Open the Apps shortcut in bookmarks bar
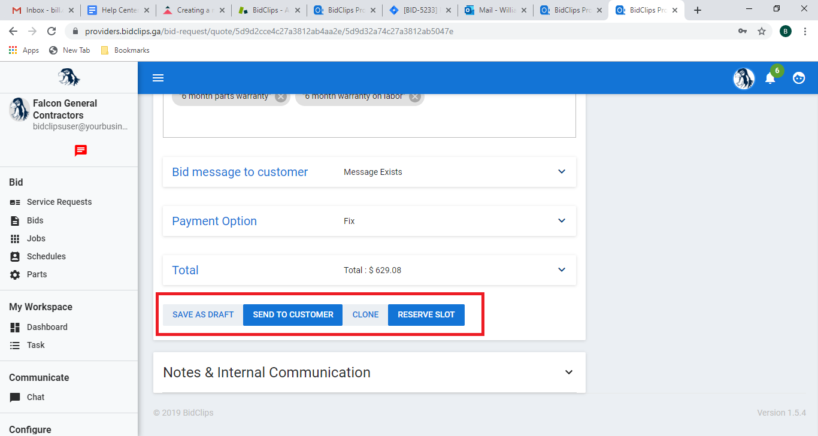Viewport: 818px width, 436px height. pos(24,50)
